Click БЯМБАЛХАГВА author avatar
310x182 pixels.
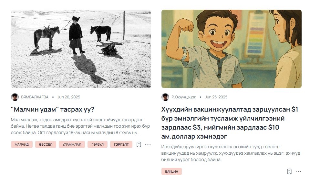click(15, 97)
